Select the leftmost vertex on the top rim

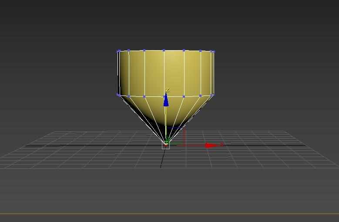[x=118, y=51]
